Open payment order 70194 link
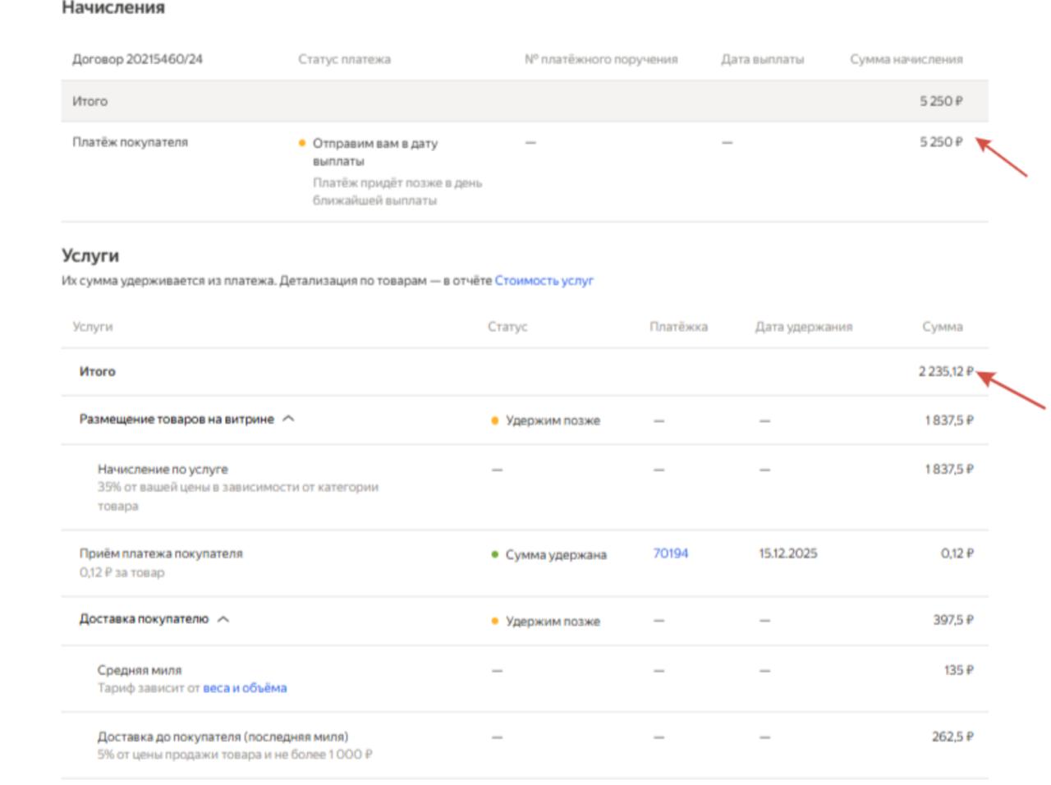The image size is (1051, 785). tap(670, 553)
